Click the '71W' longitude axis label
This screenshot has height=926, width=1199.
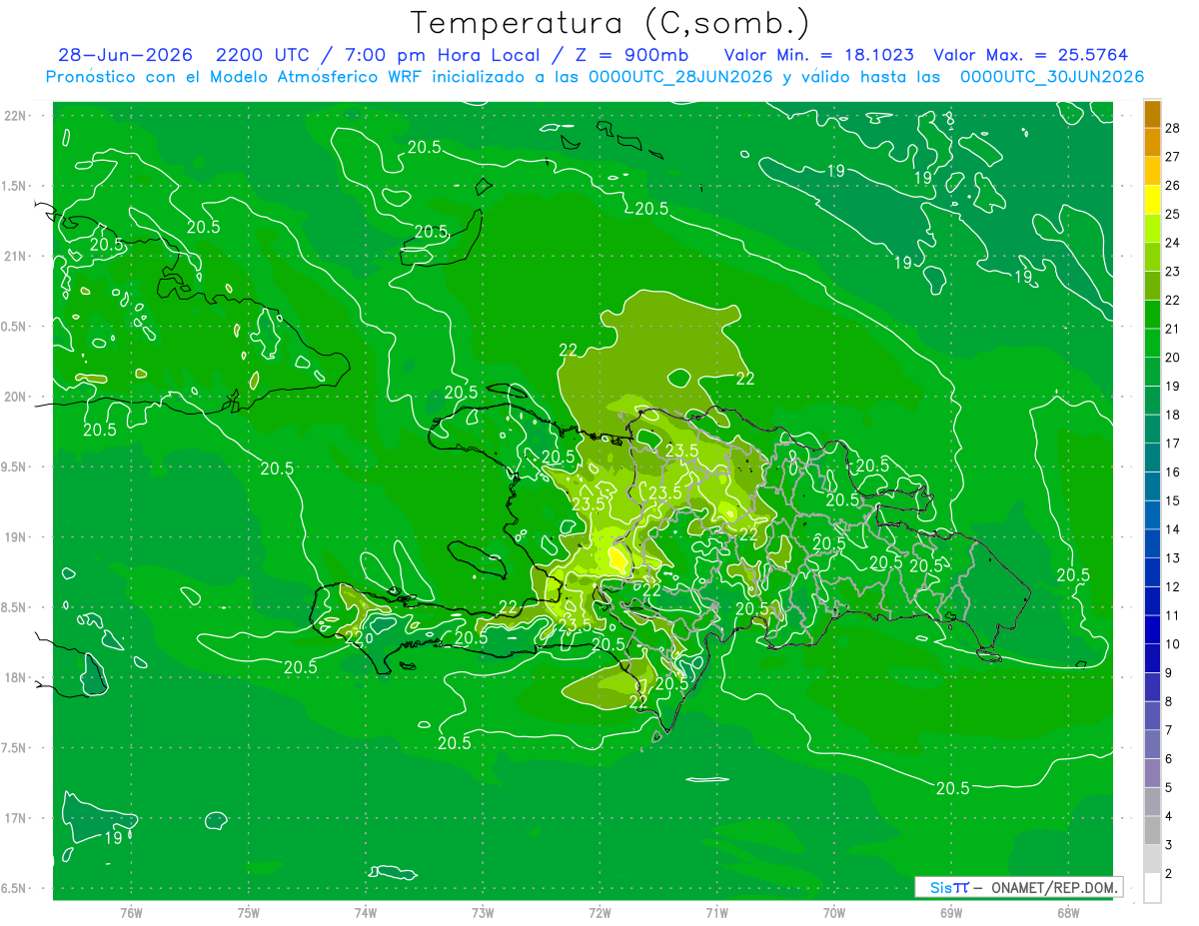point(716,913)
